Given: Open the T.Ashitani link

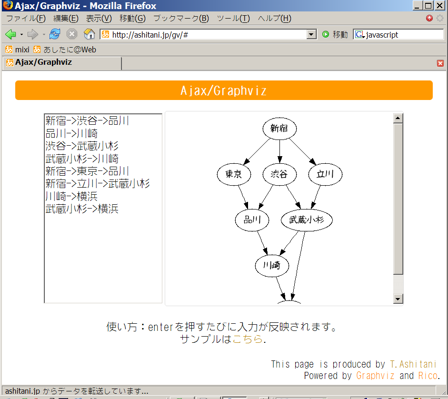Looking at the screenshot, I should (413, 364).
